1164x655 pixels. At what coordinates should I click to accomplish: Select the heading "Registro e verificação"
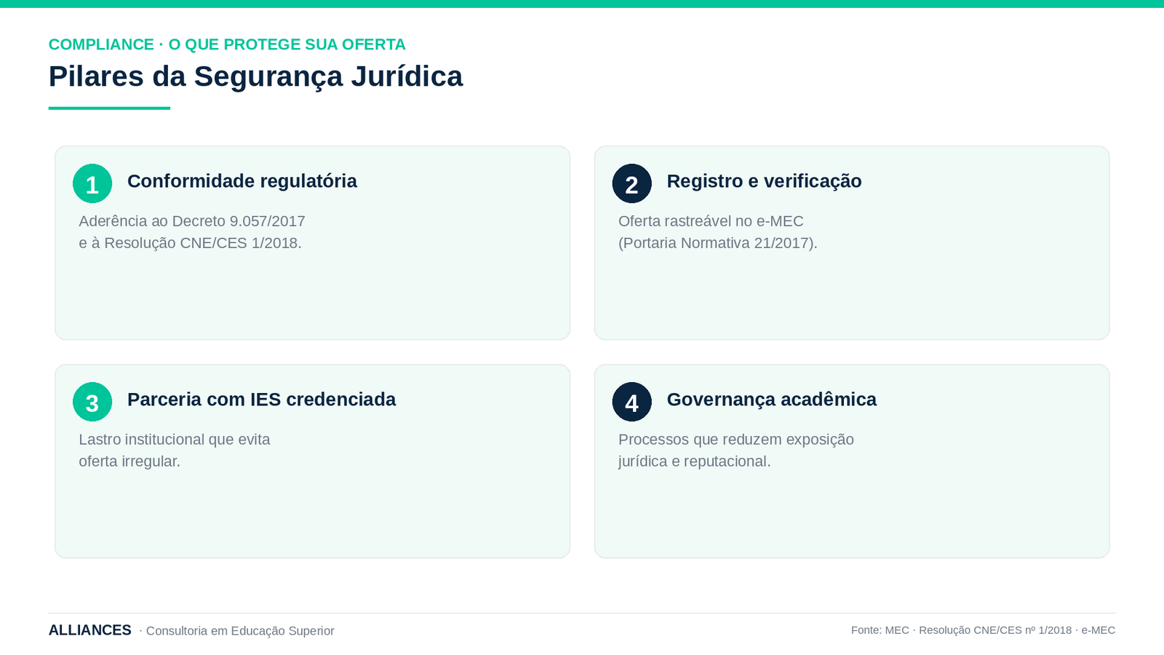pos(764,181)
